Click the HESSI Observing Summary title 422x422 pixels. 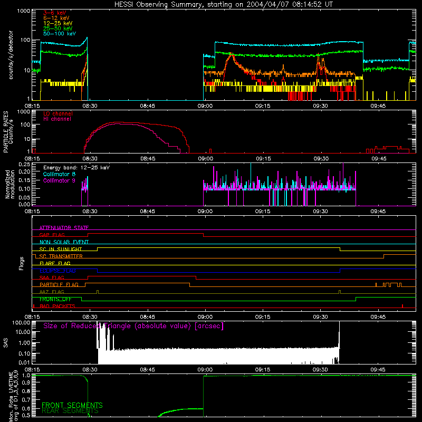click(223, 5)
